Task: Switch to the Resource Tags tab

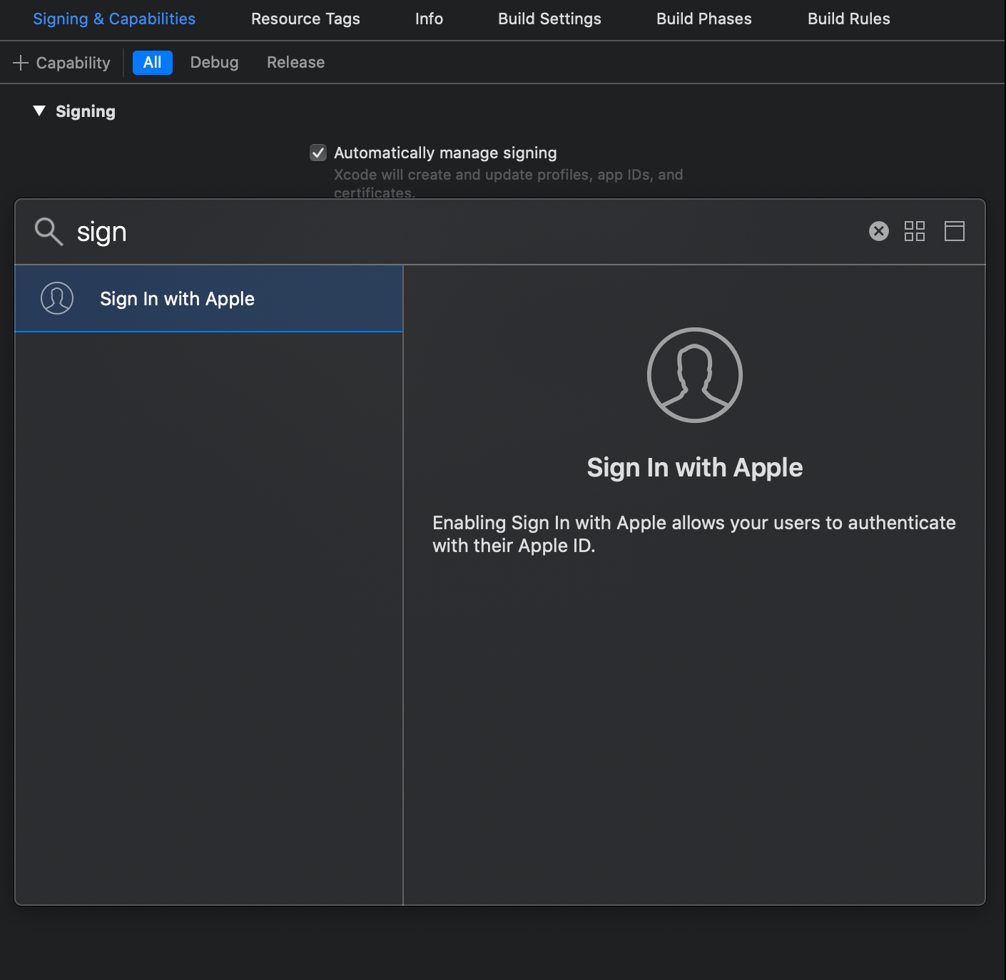Action: pyautogui.click(x=305, y=19)
